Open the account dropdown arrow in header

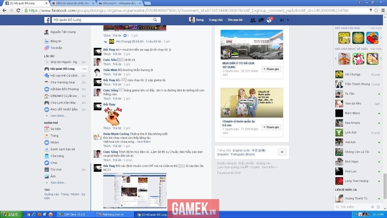pyautogui.click(x=288, y=20)
